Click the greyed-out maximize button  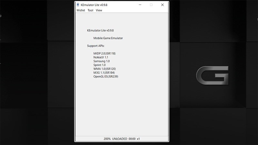tap(151, 5)
